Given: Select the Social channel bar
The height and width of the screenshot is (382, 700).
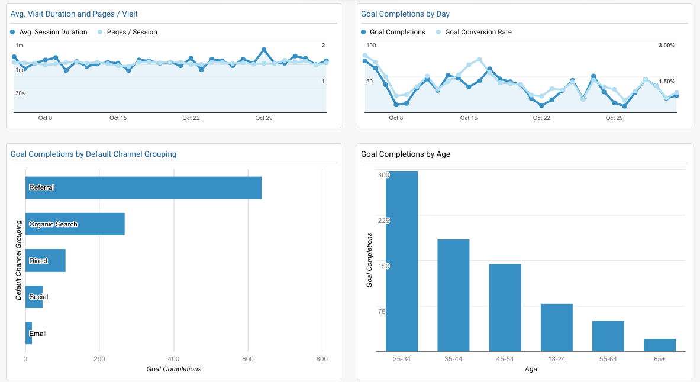Looking at the screenshot, I should tap(34, 297).
